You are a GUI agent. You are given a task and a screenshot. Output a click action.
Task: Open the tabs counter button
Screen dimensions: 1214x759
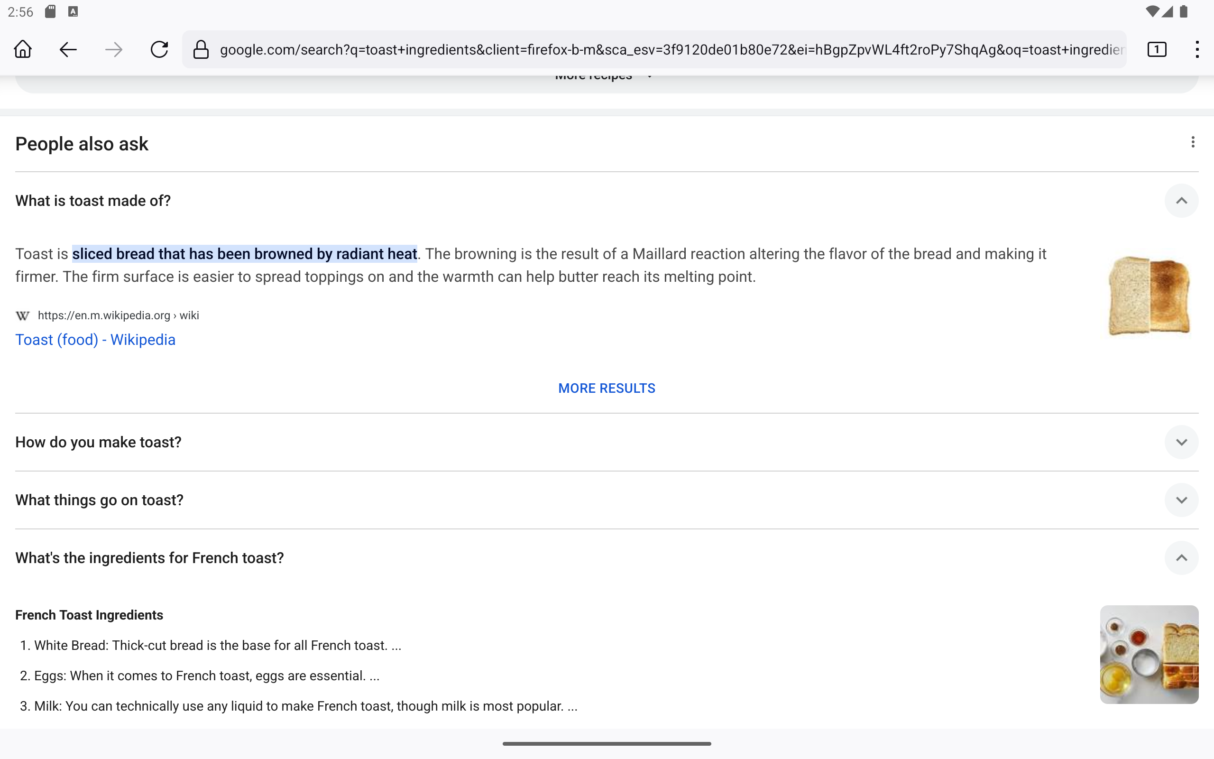(x=1157, y=49)
